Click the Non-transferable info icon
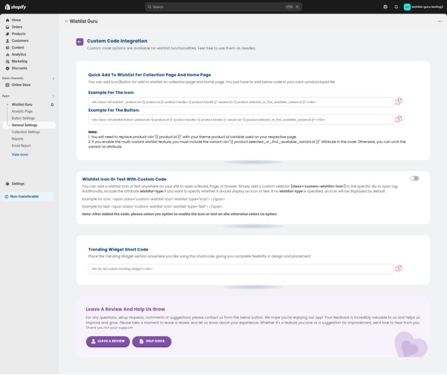Image resolution: width=447 pixels, height=375 pixels. point(7,196)
